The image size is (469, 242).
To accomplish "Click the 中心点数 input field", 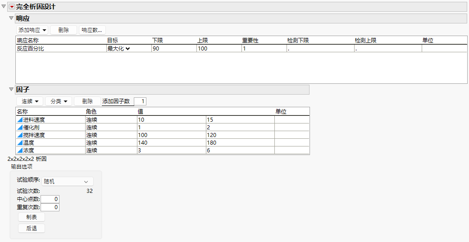I will click(x=50, y=199).
